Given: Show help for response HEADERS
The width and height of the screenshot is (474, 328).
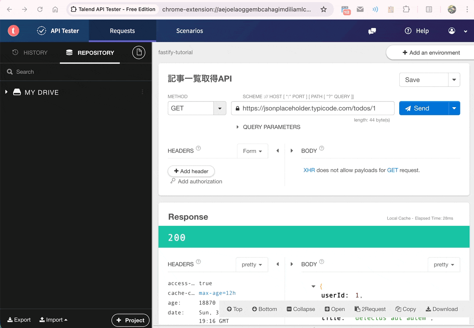Looking at the screenshot, I should (198, 261).
